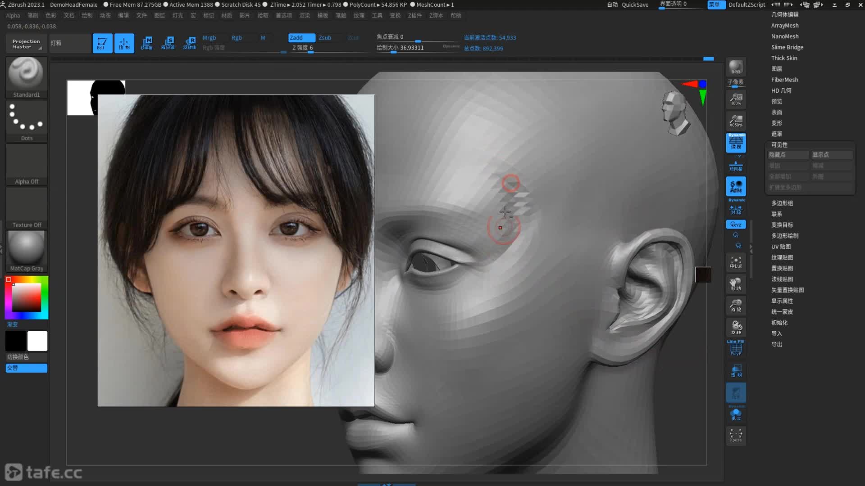865x486 pixels.
Task: Click the head orientation camera gizmo
Action: pos(675,112)
